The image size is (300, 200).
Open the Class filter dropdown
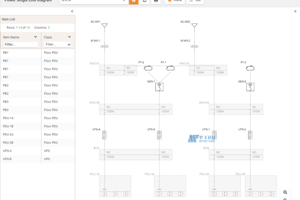click(58, 44)
